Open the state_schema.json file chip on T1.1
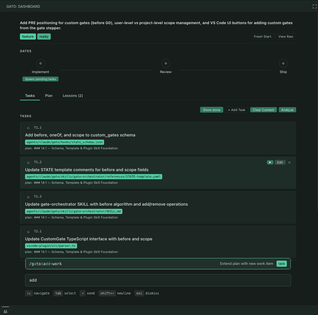The height and width of the screenshot is (315, 318). 65,142
